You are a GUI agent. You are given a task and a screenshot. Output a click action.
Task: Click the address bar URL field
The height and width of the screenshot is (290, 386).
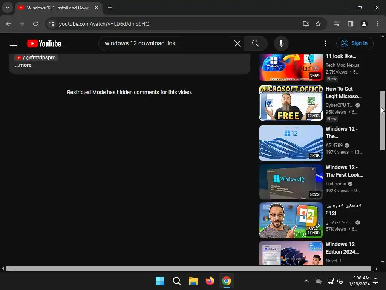click(177, 24)
